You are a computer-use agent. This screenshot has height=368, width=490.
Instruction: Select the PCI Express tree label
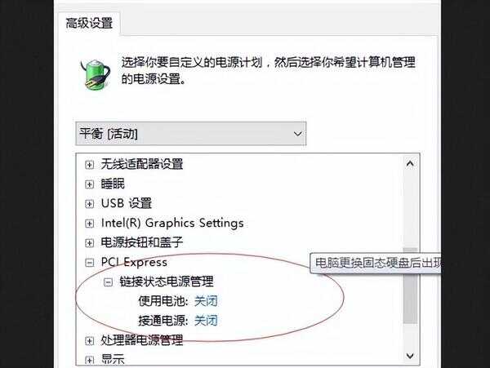[x=134, y=262]
